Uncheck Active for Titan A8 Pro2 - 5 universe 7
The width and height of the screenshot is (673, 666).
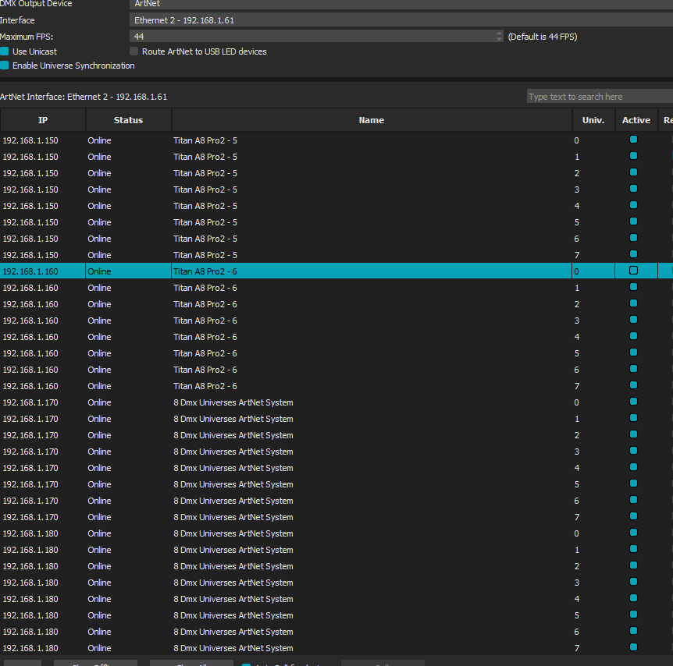pos(633,254)
